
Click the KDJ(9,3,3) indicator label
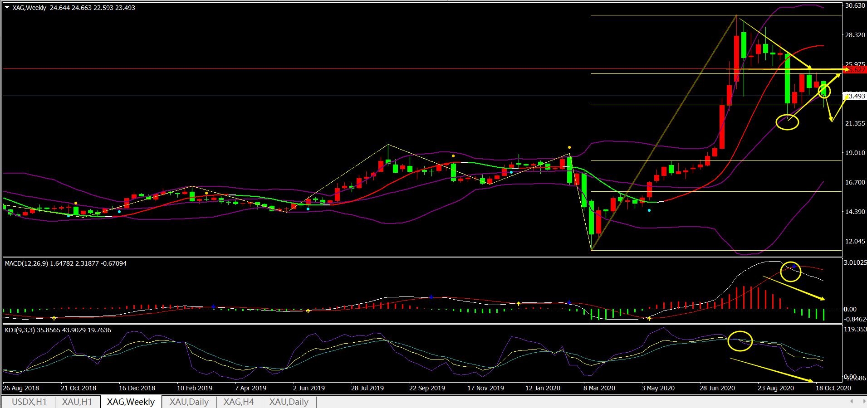click(x=59, y=330)
